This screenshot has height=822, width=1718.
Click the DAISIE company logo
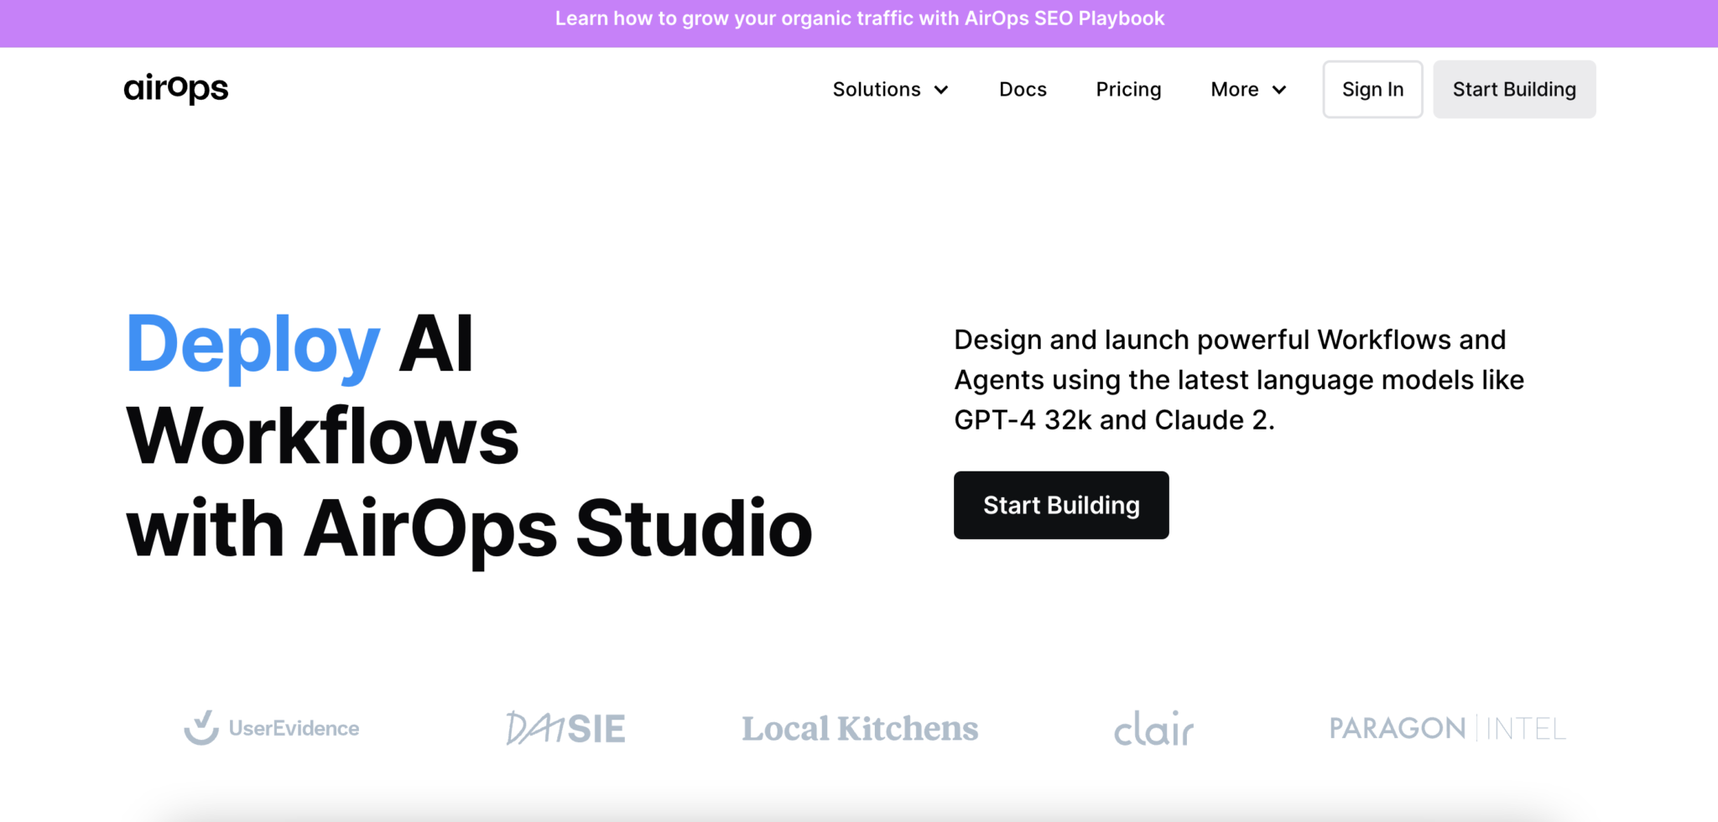[565, 728]
